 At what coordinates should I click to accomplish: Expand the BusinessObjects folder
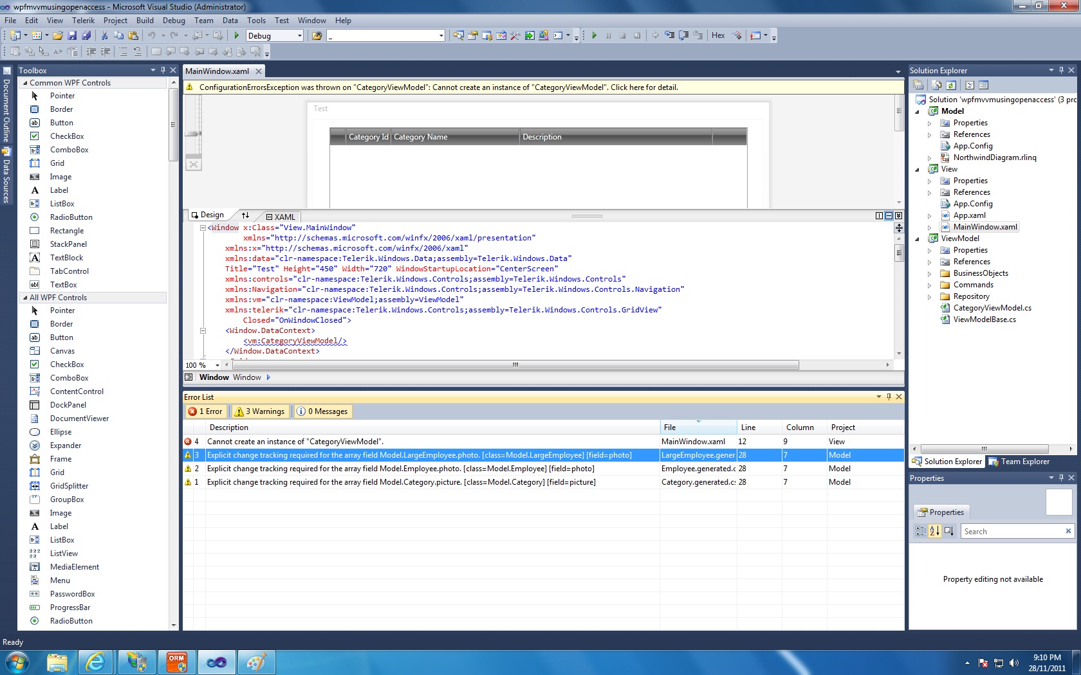coord(930,273)
